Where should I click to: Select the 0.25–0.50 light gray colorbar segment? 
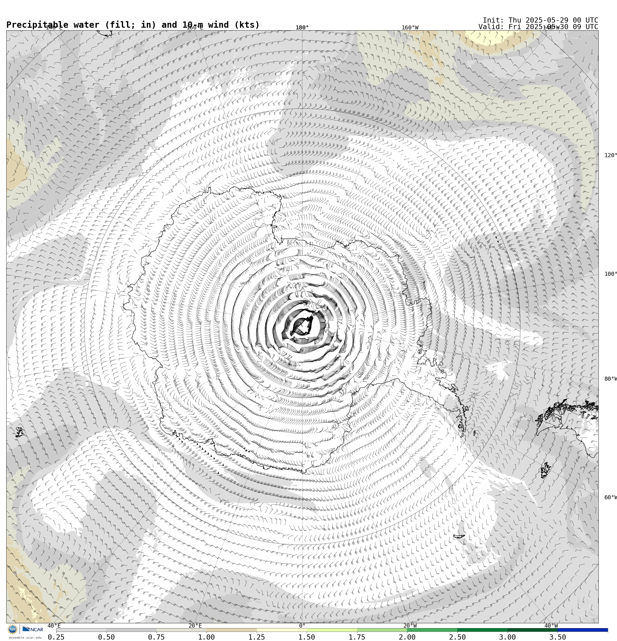pos(81,630)
